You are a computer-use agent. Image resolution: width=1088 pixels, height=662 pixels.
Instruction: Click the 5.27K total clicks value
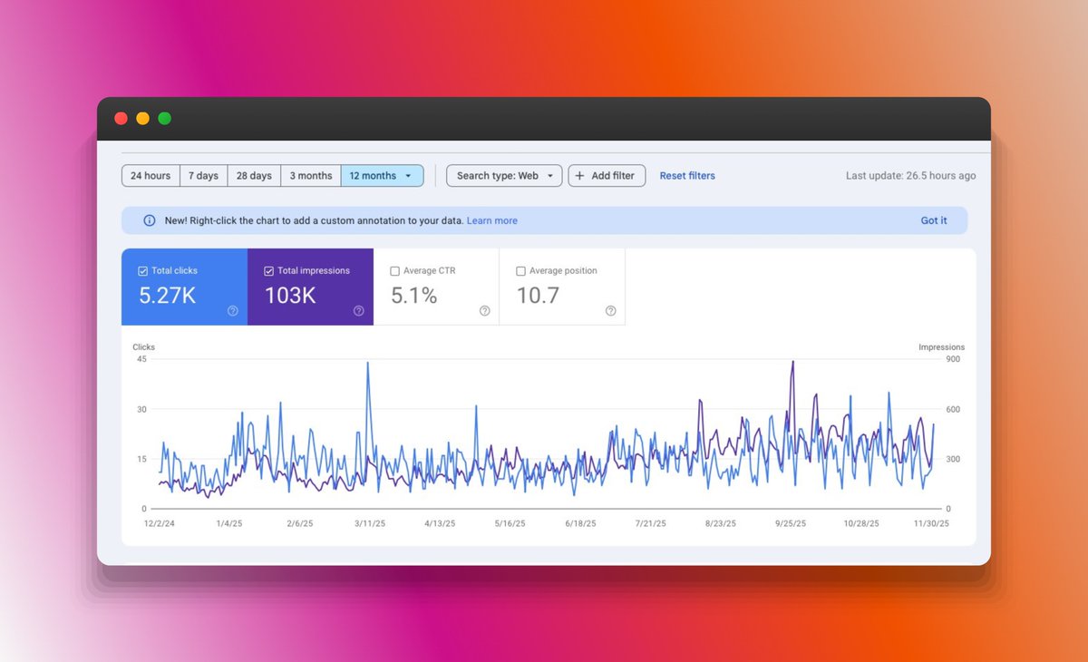click(x=167, y=295)
